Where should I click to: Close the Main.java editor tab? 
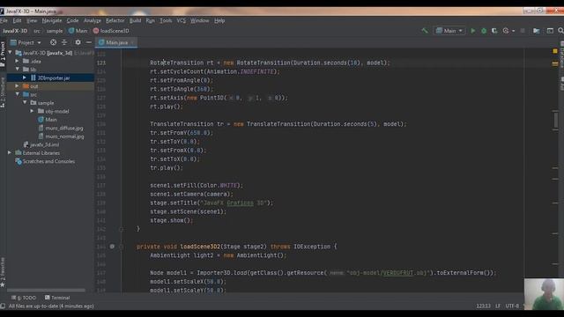pos(132,42)
